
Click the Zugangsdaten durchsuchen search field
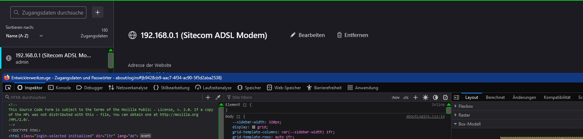click(x=48, y=12)
